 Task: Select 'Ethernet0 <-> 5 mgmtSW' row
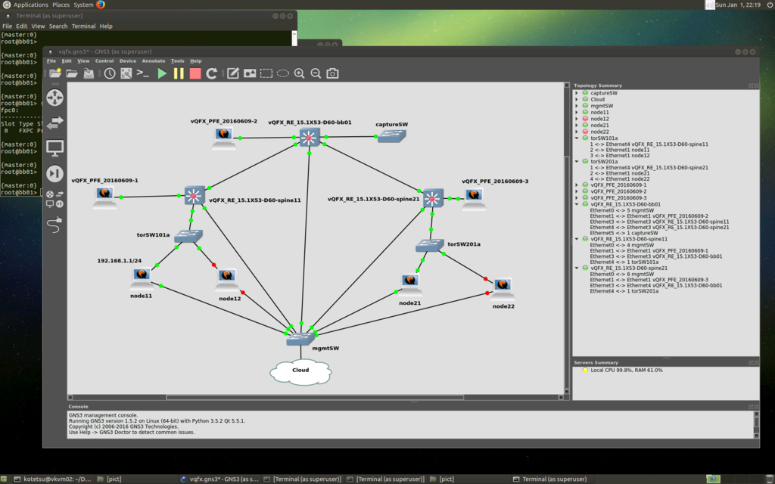click(622, 210)
